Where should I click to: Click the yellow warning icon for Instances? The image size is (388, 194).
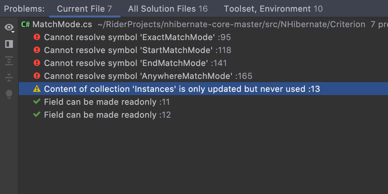(x=37, y=89)
